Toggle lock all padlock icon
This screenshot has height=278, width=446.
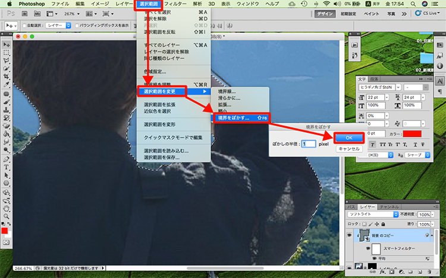383,224
